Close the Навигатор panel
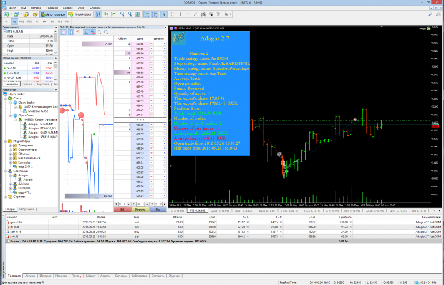 click(x=56, y=90)
